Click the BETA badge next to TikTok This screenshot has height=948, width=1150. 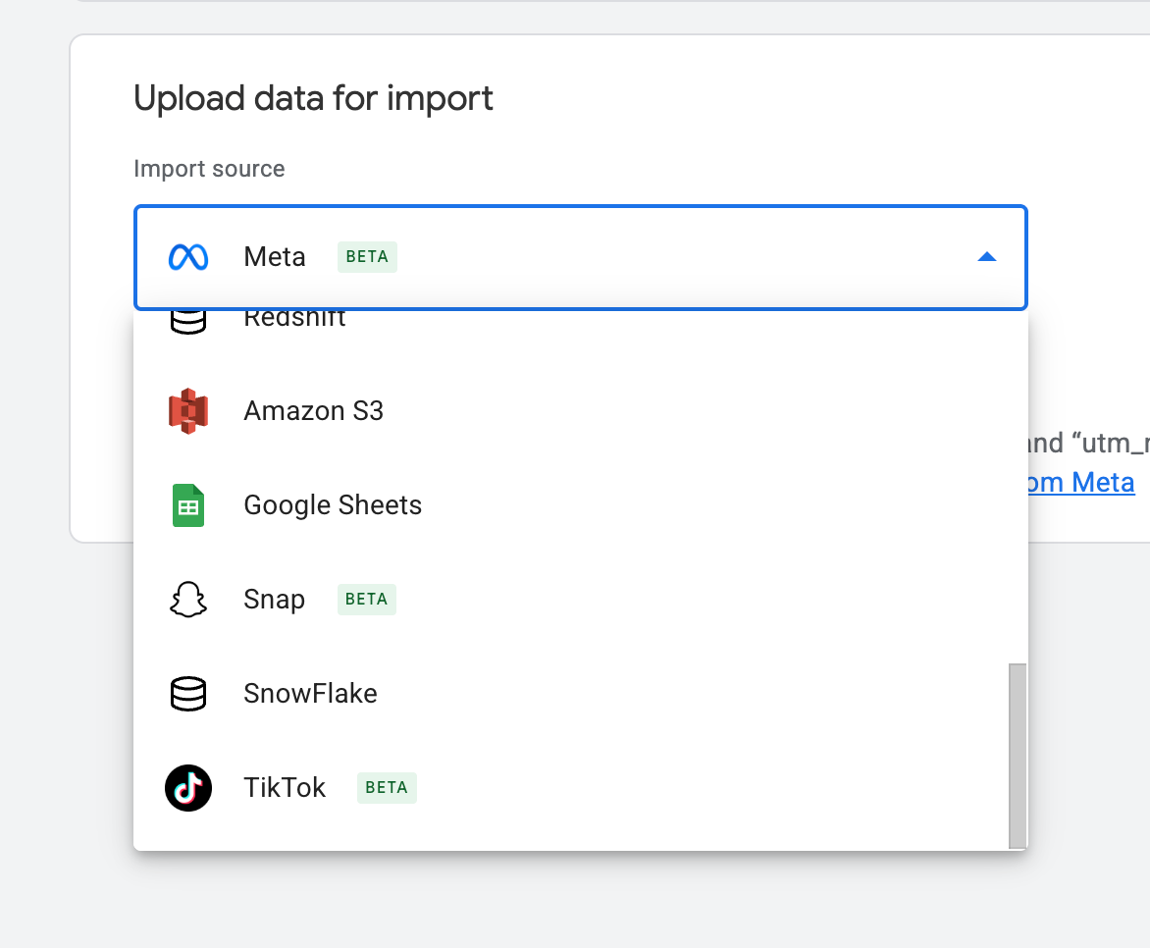coord(387,788)
